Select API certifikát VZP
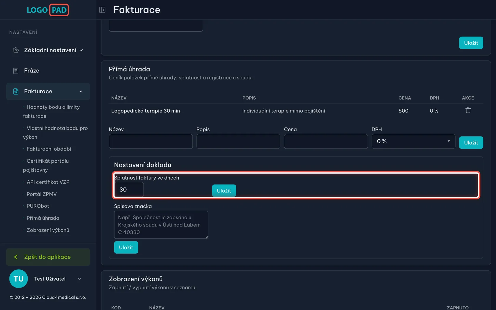Screen dimensions: 496x310 coord(48,182)
